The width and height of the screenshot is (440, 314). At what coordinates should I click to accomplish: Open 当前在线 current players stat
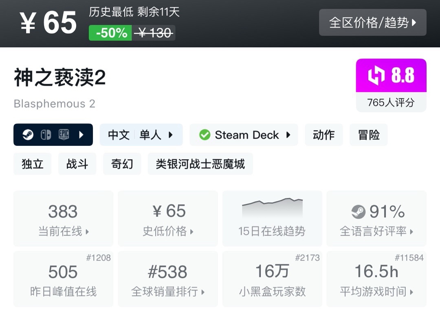coord(63,219)
